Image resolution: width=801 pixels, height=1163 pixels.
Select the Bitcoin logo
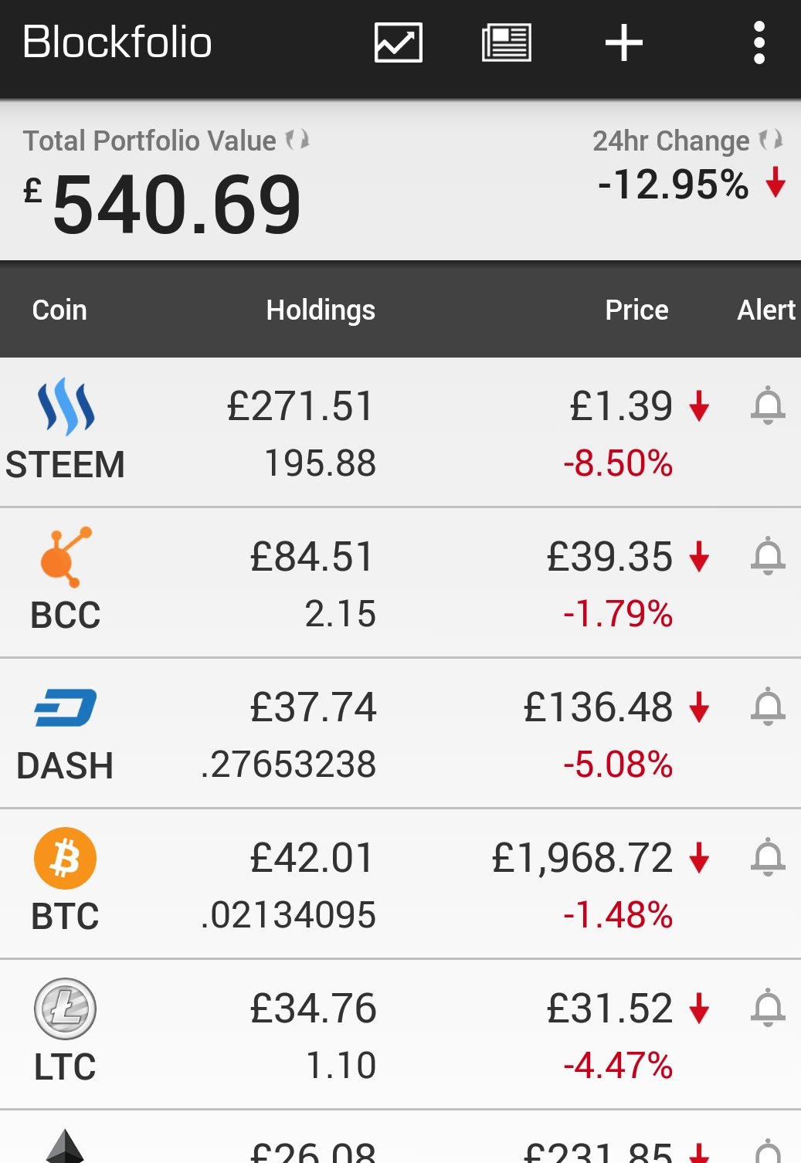65,858
